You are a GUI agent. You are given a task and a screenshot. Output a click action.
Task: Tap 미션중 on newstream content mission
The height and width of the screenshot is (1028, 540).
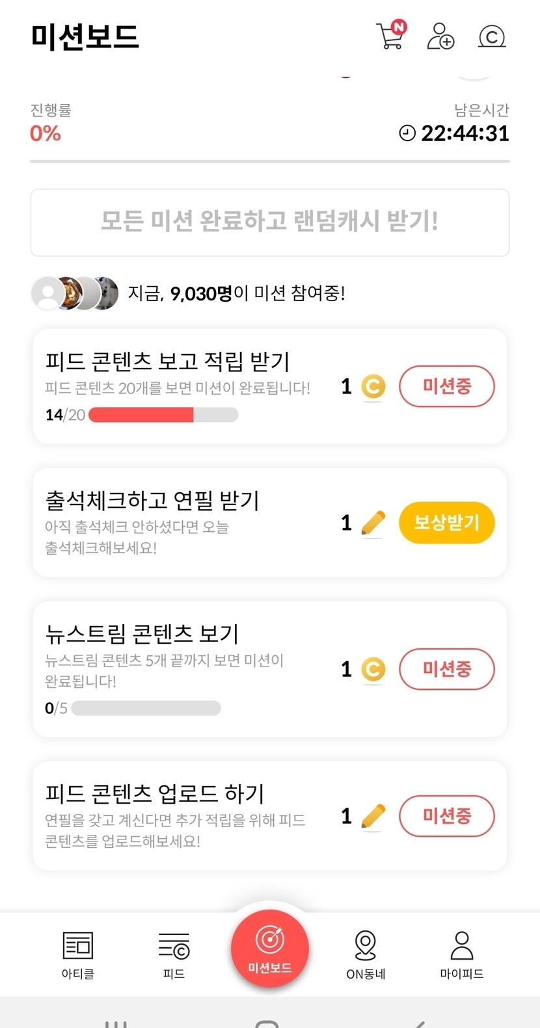(x=447, y=669)
